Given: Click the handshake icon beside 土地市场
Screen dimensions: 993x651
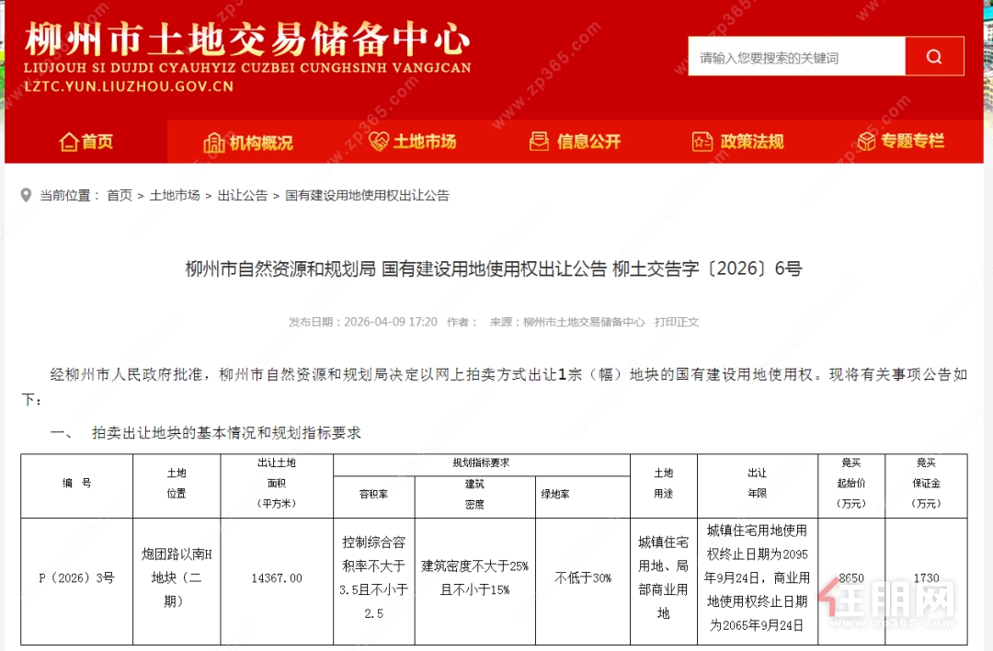Looking at the screenshot, I should (378, 142).
